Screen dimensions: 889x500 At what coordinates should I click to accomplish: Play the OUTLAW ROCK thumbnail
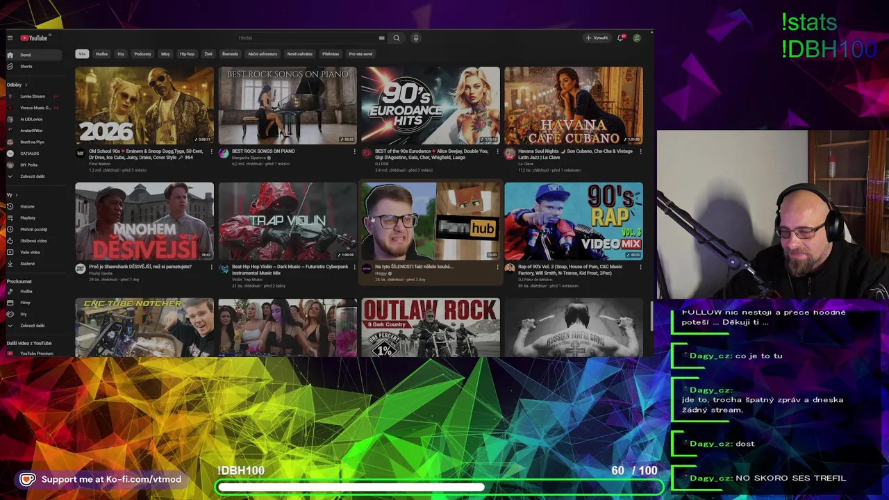431,328
